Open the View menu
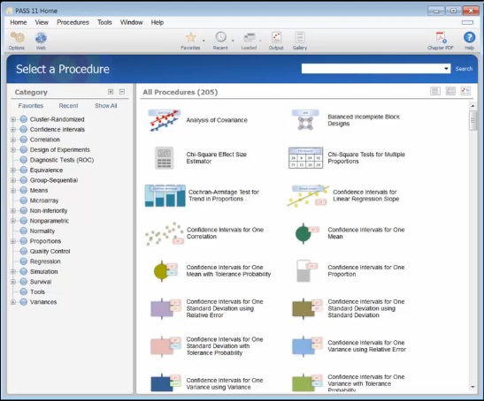The width and height of the screenshot is (484, 401). [42, 22]
